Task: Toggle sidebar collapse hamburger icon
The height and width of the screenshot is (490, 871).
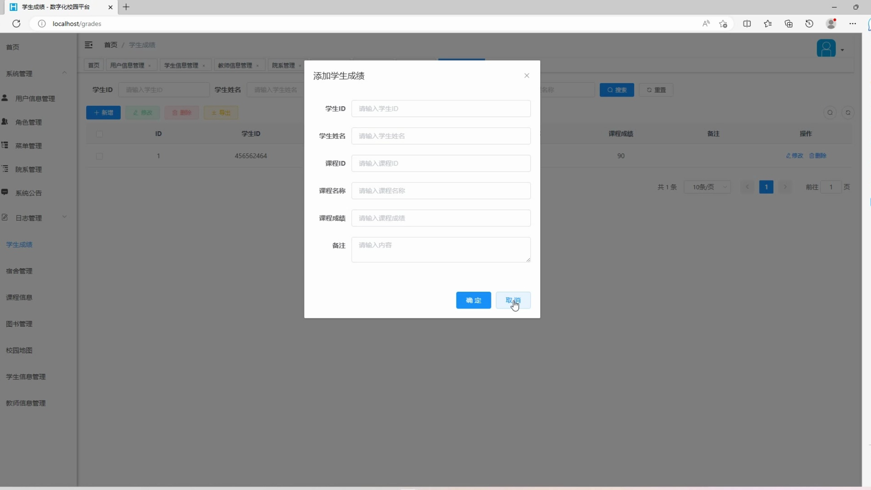Action: pos(88,45)
